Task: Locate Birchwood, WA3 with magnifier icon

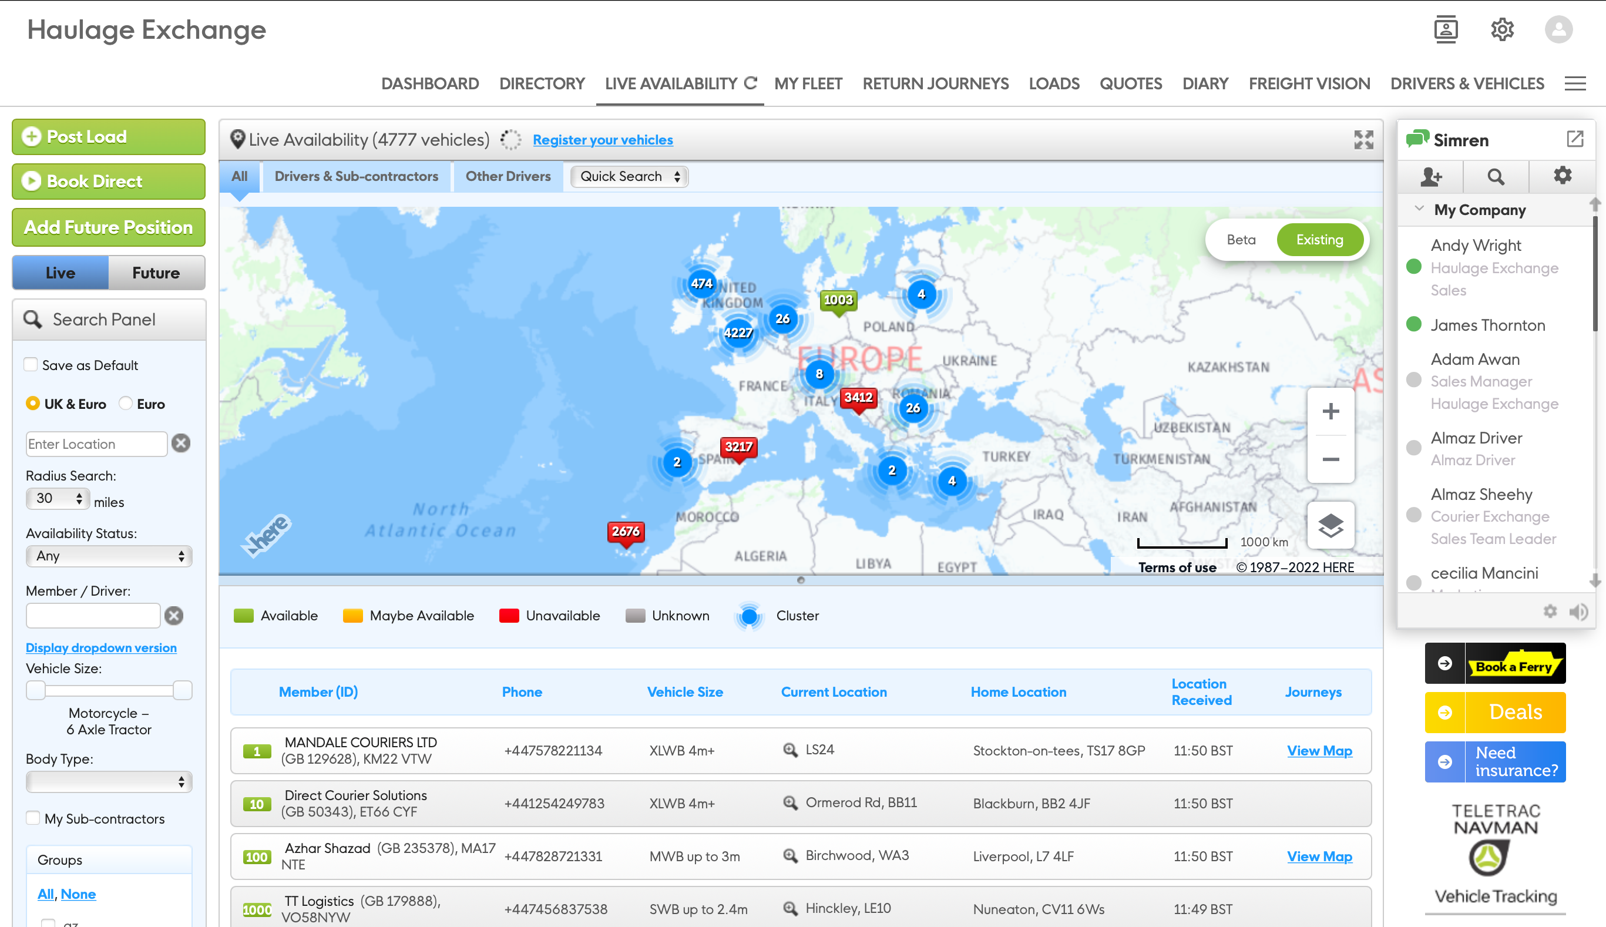Action: tap(790, 855)
